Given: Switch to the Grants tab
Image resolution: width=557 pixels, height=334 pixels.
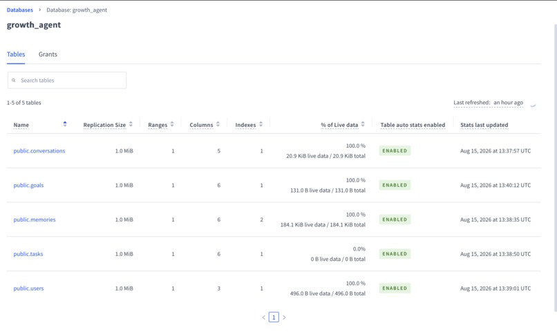Looking at the screenshot, I should (x=48, y=55).
